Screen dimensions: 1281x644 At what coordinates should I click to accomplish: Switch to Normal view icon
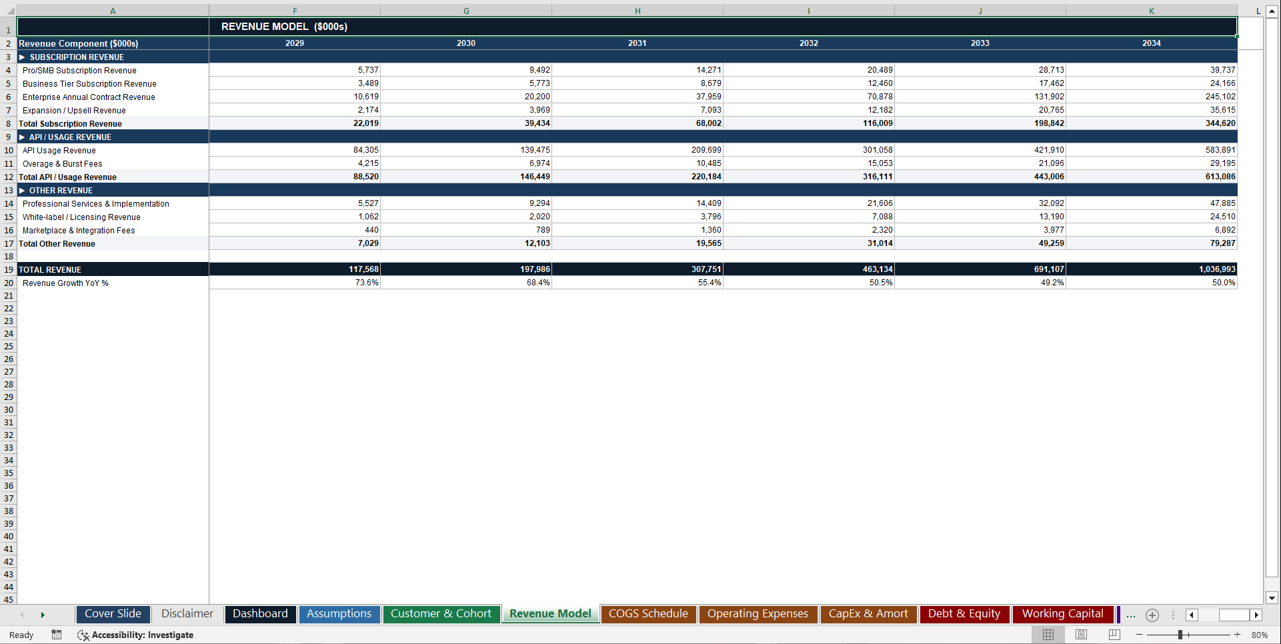[x=1048, y=635]
